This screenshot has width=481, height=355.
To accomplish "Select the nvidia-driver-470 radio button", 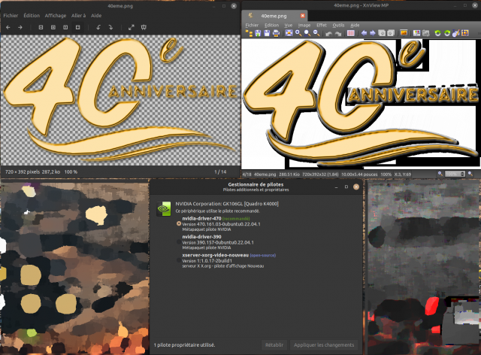I will point(179,224).
